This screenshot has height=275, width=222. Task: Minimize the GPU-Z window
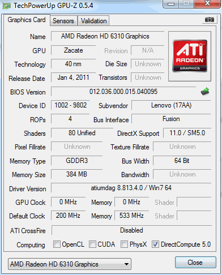point(171,4)
